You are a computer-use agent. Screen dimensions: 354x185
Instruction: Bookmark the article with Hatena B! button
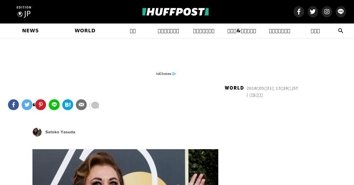click(x=68, y=105)
